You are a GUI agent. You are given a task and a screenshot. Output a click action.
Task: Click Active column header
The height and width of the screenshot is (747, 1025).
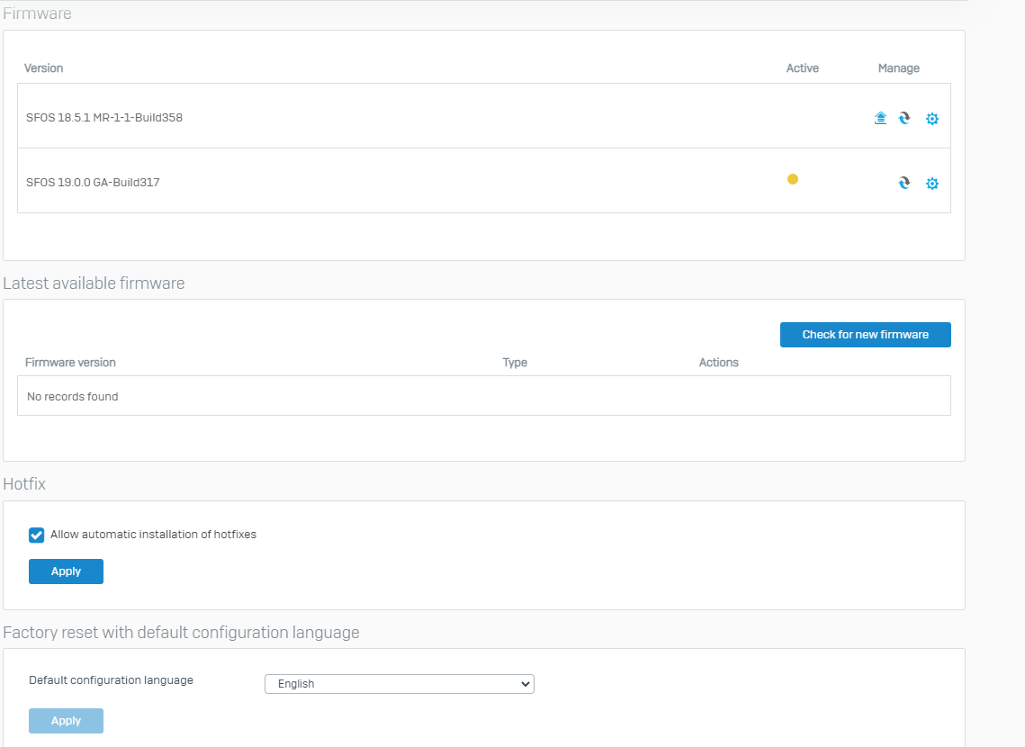coord(802,68)
